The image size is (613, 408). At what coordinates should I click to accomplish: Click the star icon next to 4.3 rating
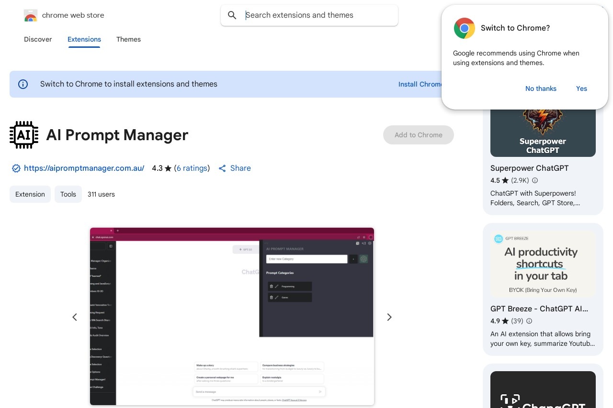click(168, 168)
